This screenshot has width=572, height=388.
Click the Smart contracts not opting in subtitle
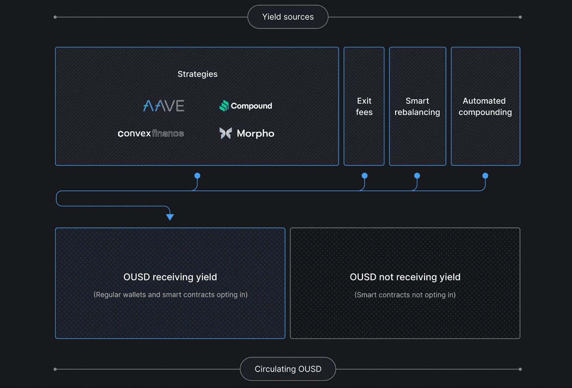[x=405, y=295]
